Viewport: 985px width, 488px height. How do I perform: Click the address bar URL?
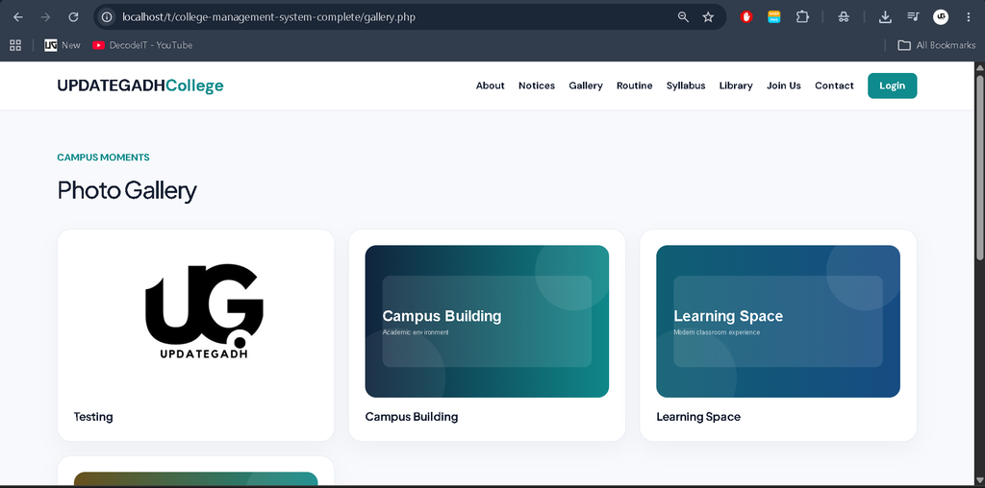[268, 17]
